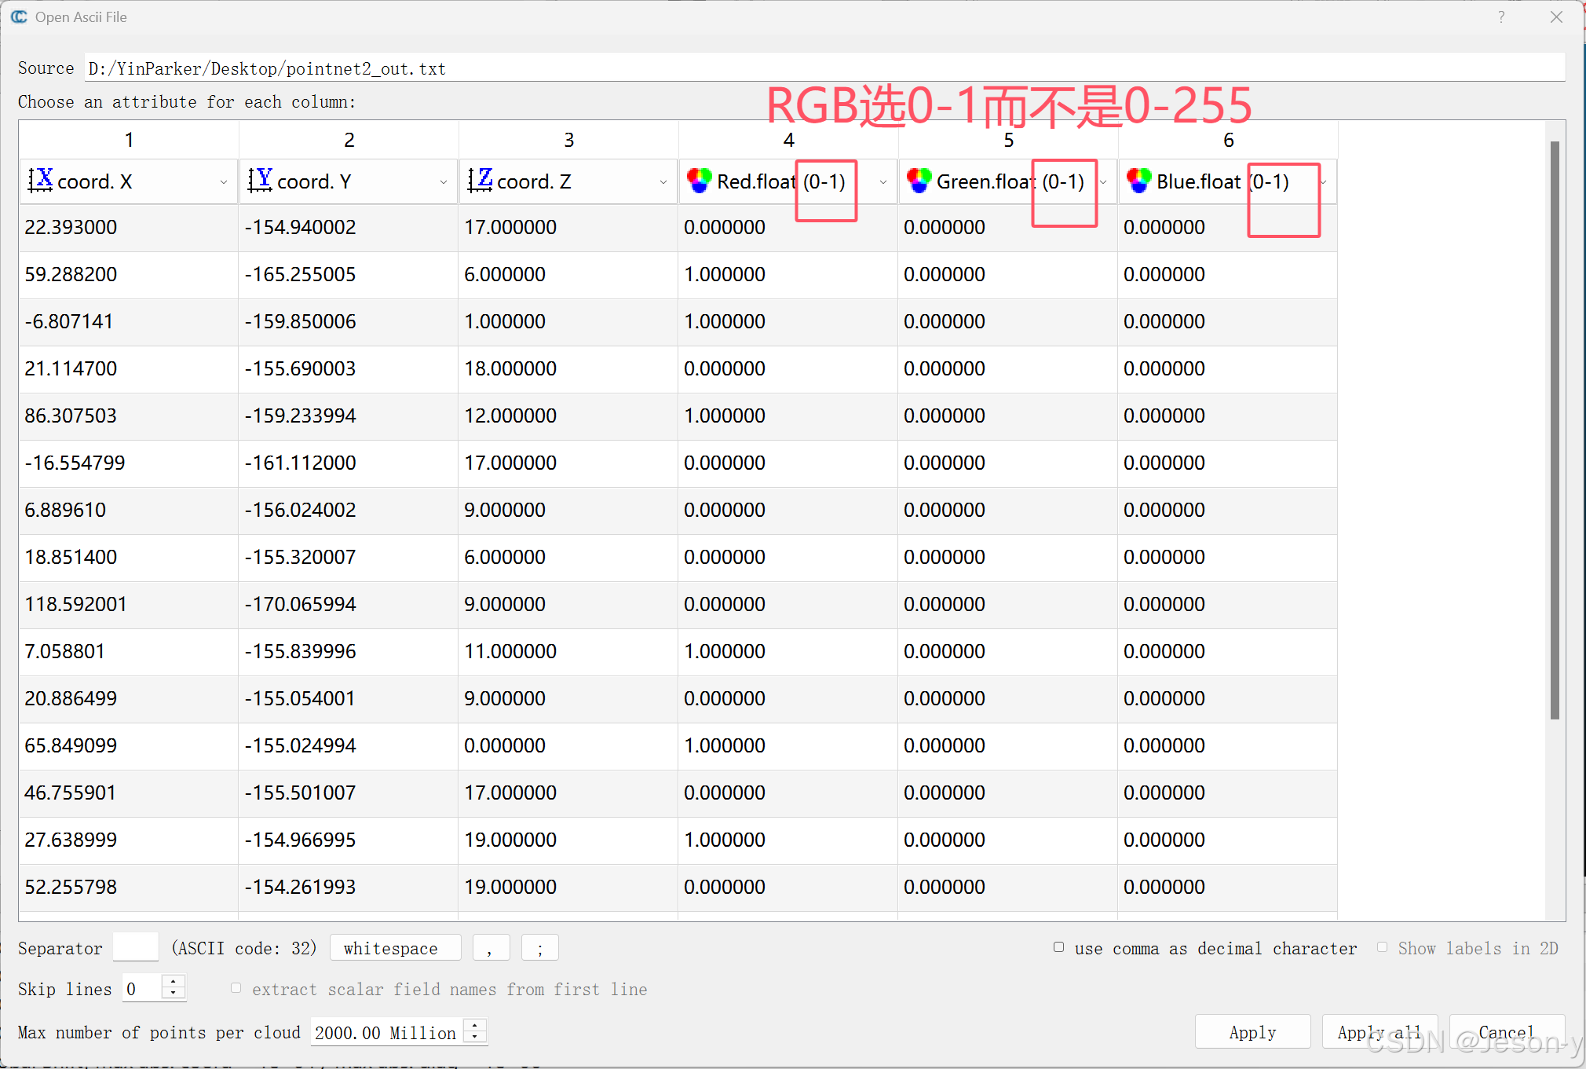Click the semicolon separator button
The image size is (1586, 1069).
pos(539,948)
